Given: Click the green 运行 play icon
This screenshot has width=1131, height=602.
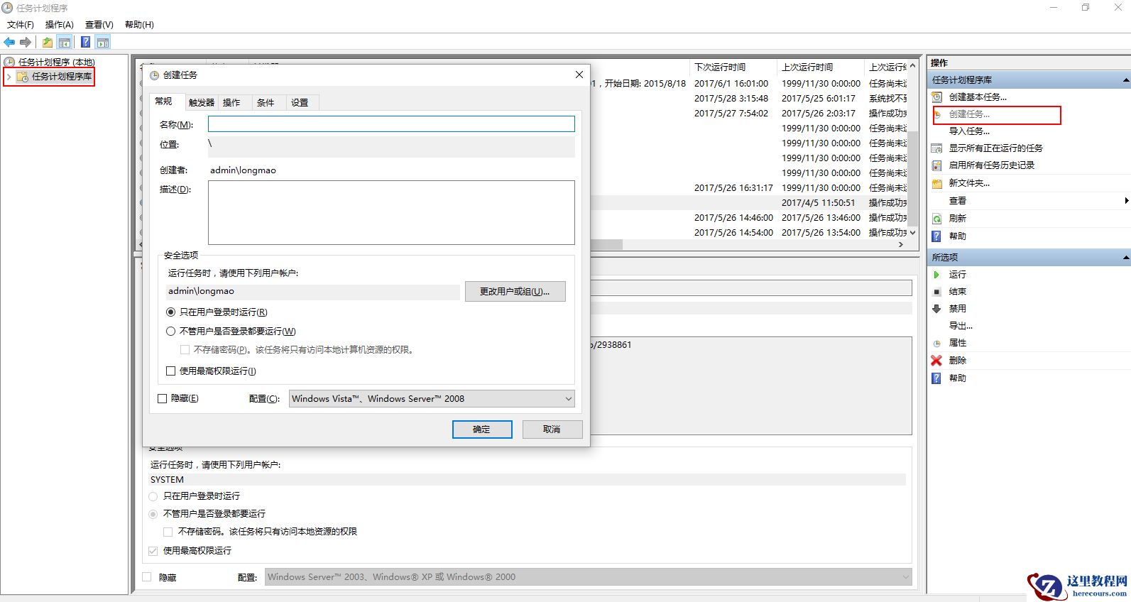Looking at the screenshot, I should click(937, 274).
